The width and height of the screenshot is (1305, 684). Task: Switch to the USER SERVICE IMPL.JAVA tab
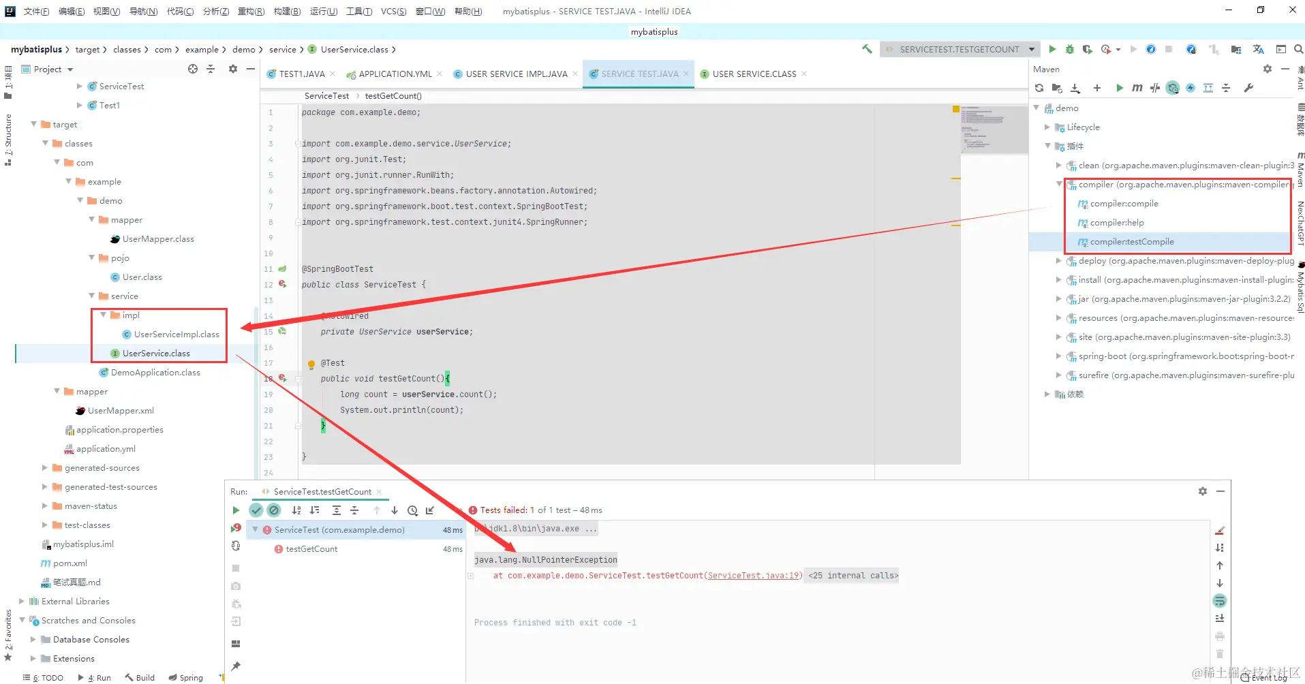tap(517, 74)
